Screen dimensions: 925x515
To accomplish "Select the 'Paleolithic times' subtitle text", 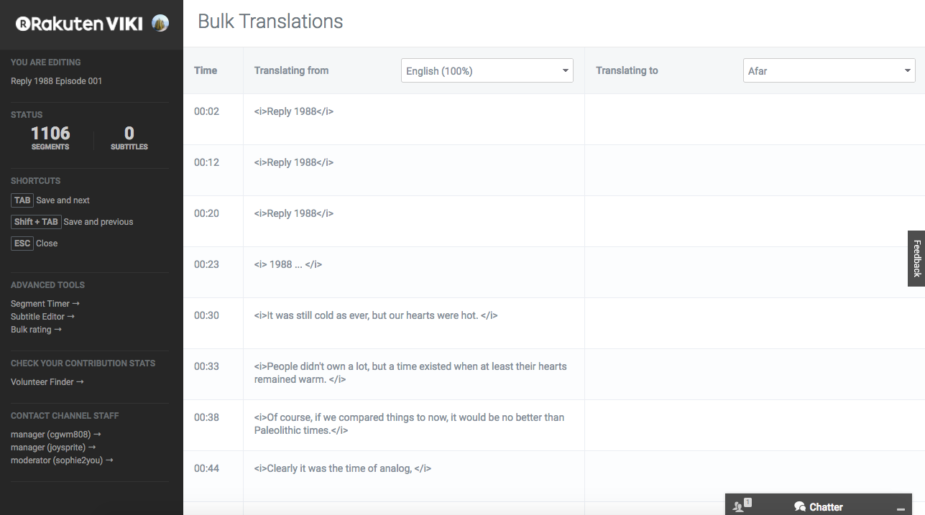I will pos(409,424).
